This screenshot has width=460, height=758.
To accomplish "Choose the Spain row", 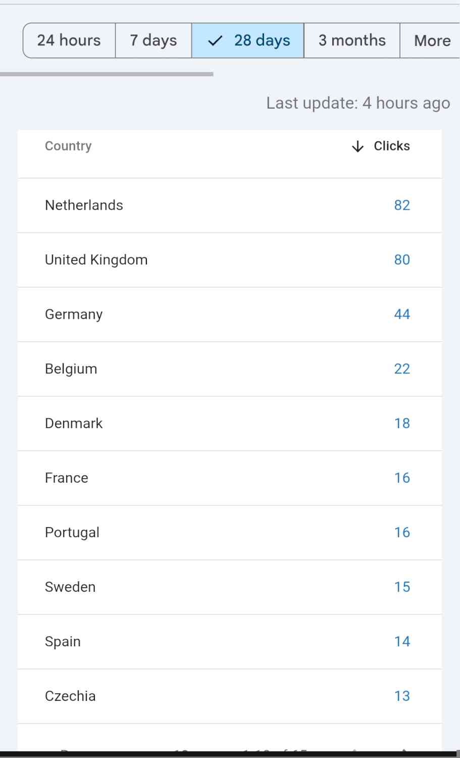I will 63,642.
